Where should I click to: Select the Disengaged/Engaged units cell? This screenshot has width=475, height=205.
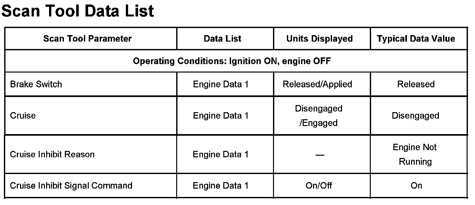318,116
